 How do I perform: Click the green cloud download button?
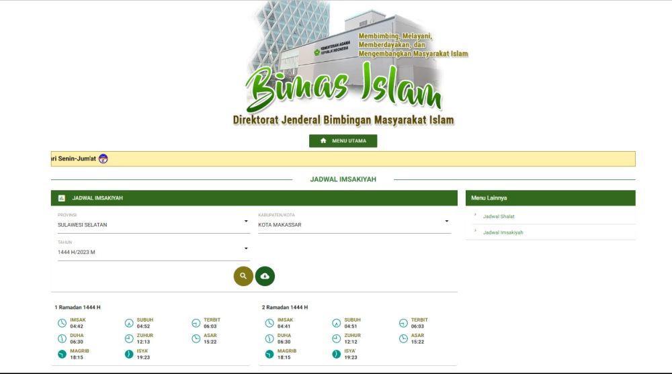coord(265,276)
